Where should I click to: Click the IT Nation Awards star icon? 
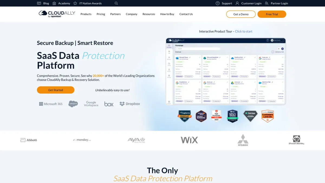[75, 3]
